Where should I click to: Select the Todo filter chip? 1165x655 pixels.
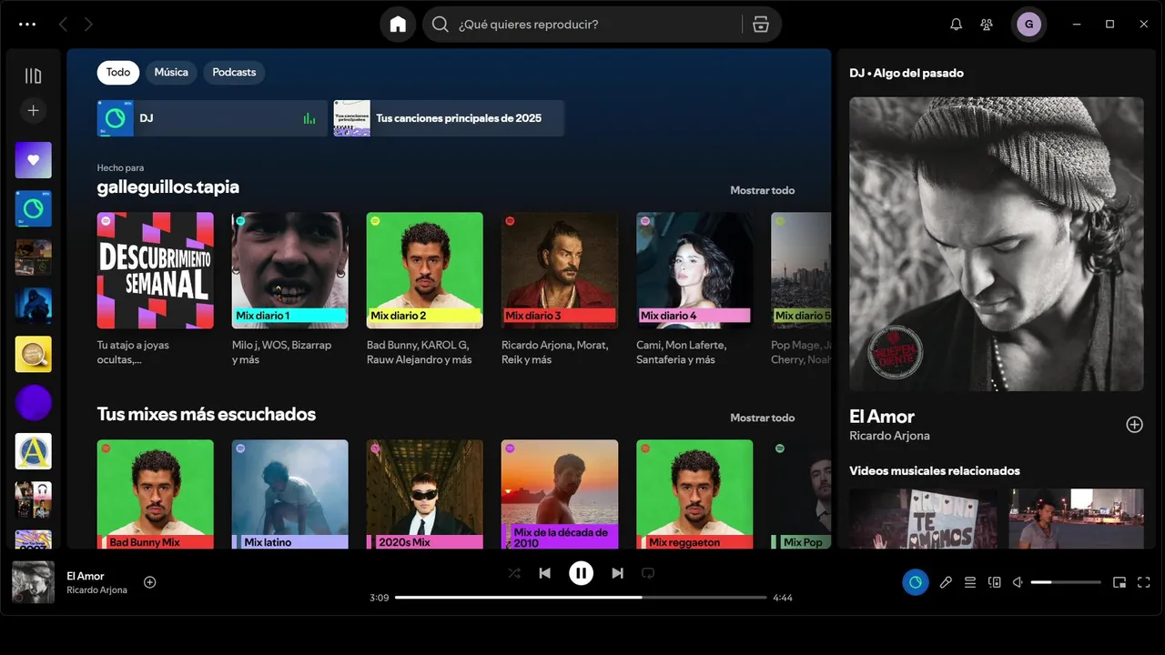coord(118,72)
